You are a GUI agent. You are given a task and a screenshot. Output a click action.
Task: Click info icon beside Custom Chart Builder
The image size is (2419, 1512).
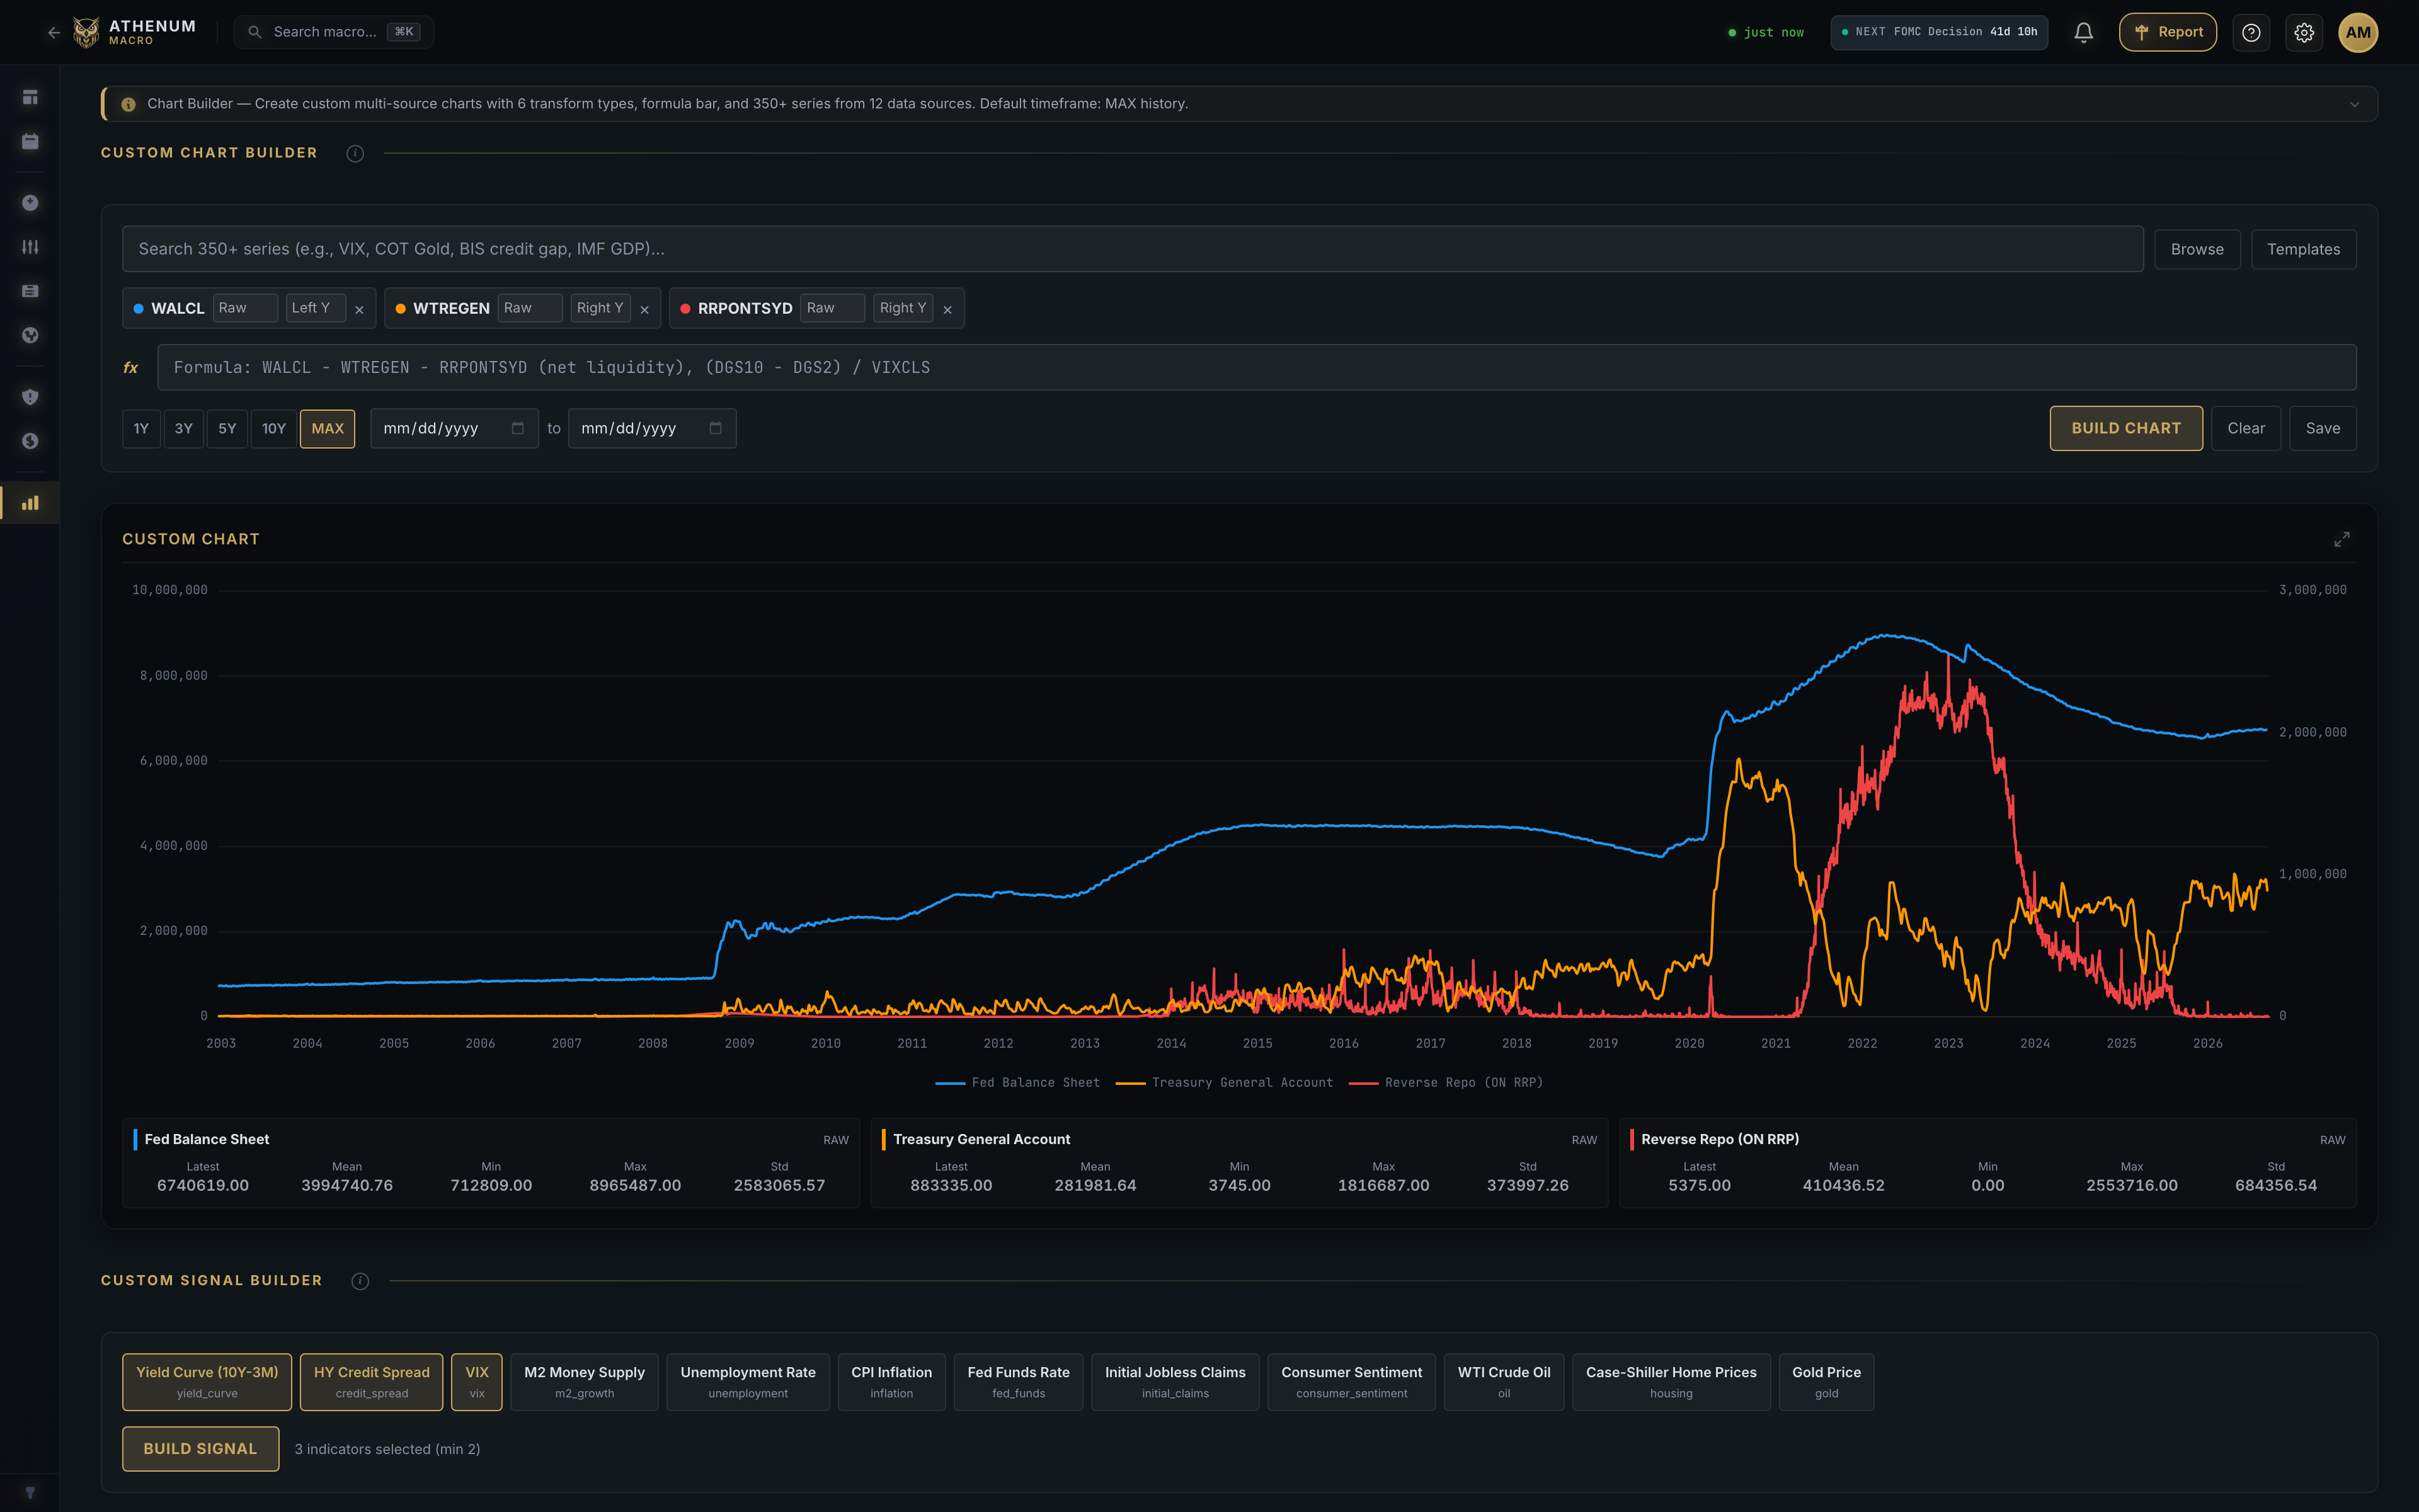[355, 153]
